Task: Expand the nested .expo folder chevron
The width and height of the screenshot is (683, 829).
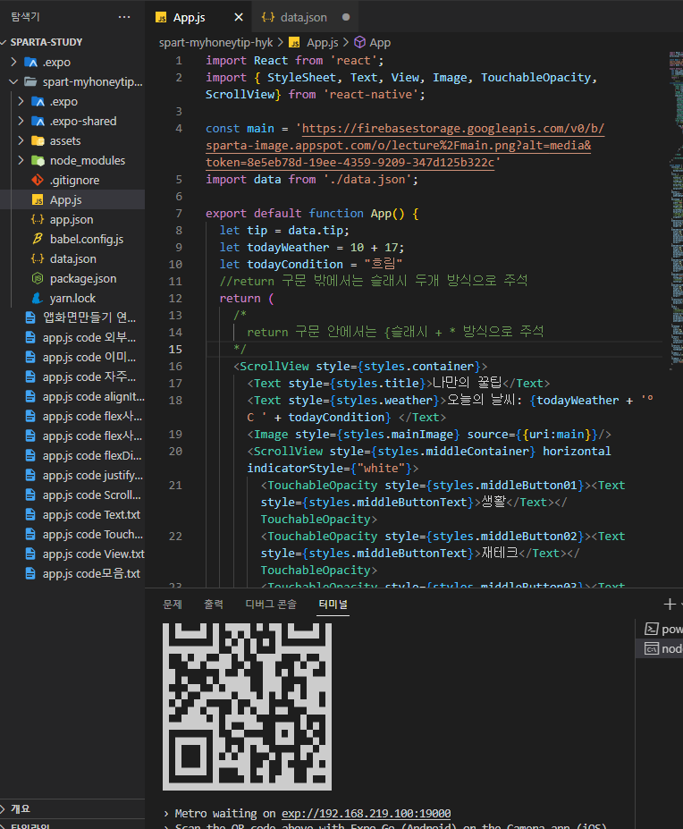Action: (x=21, y=101)
